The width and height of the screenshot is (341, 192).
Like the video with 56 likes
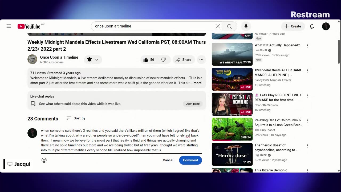(x=149, y=60)
